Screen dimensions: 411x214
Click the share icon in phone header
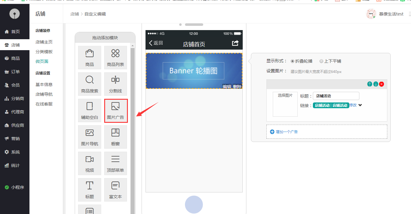click(x=235, y=43)
